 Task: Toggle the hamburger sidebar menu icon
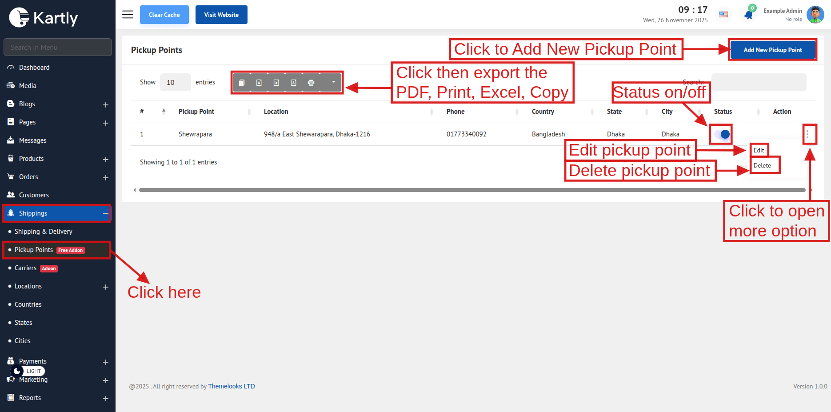pos(128,15)
